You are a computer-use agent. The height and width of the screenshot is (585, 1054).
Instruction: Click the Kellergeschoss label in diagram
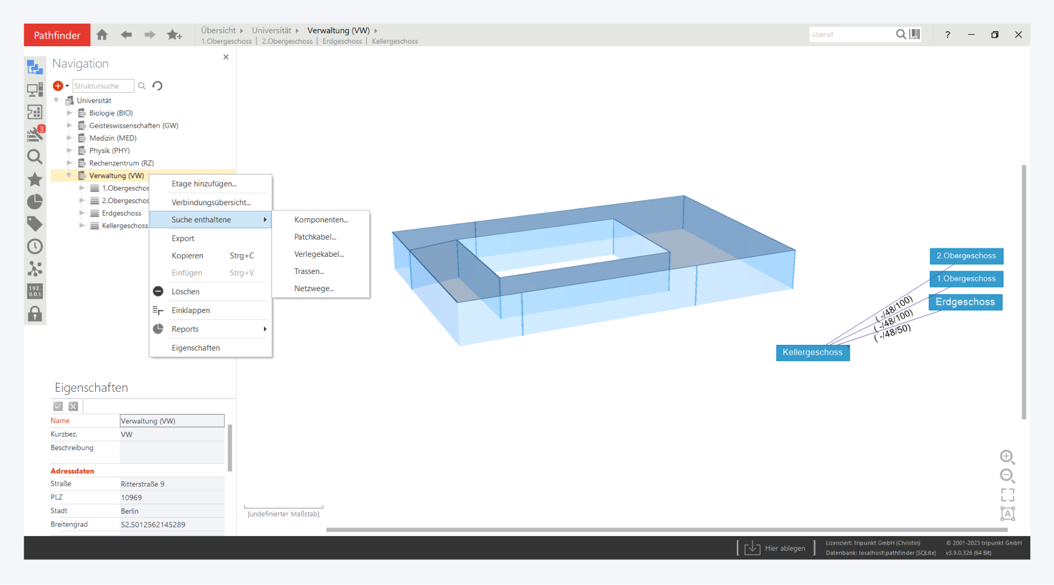[x=812, y=352]
